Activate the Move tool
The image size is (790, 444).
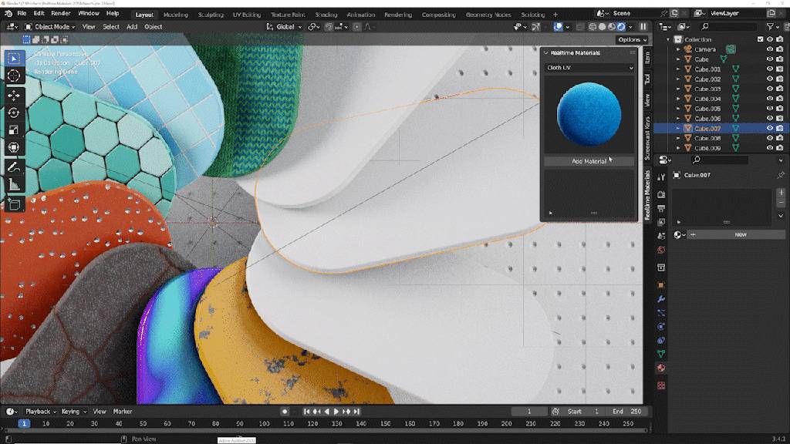coord(14,96)
